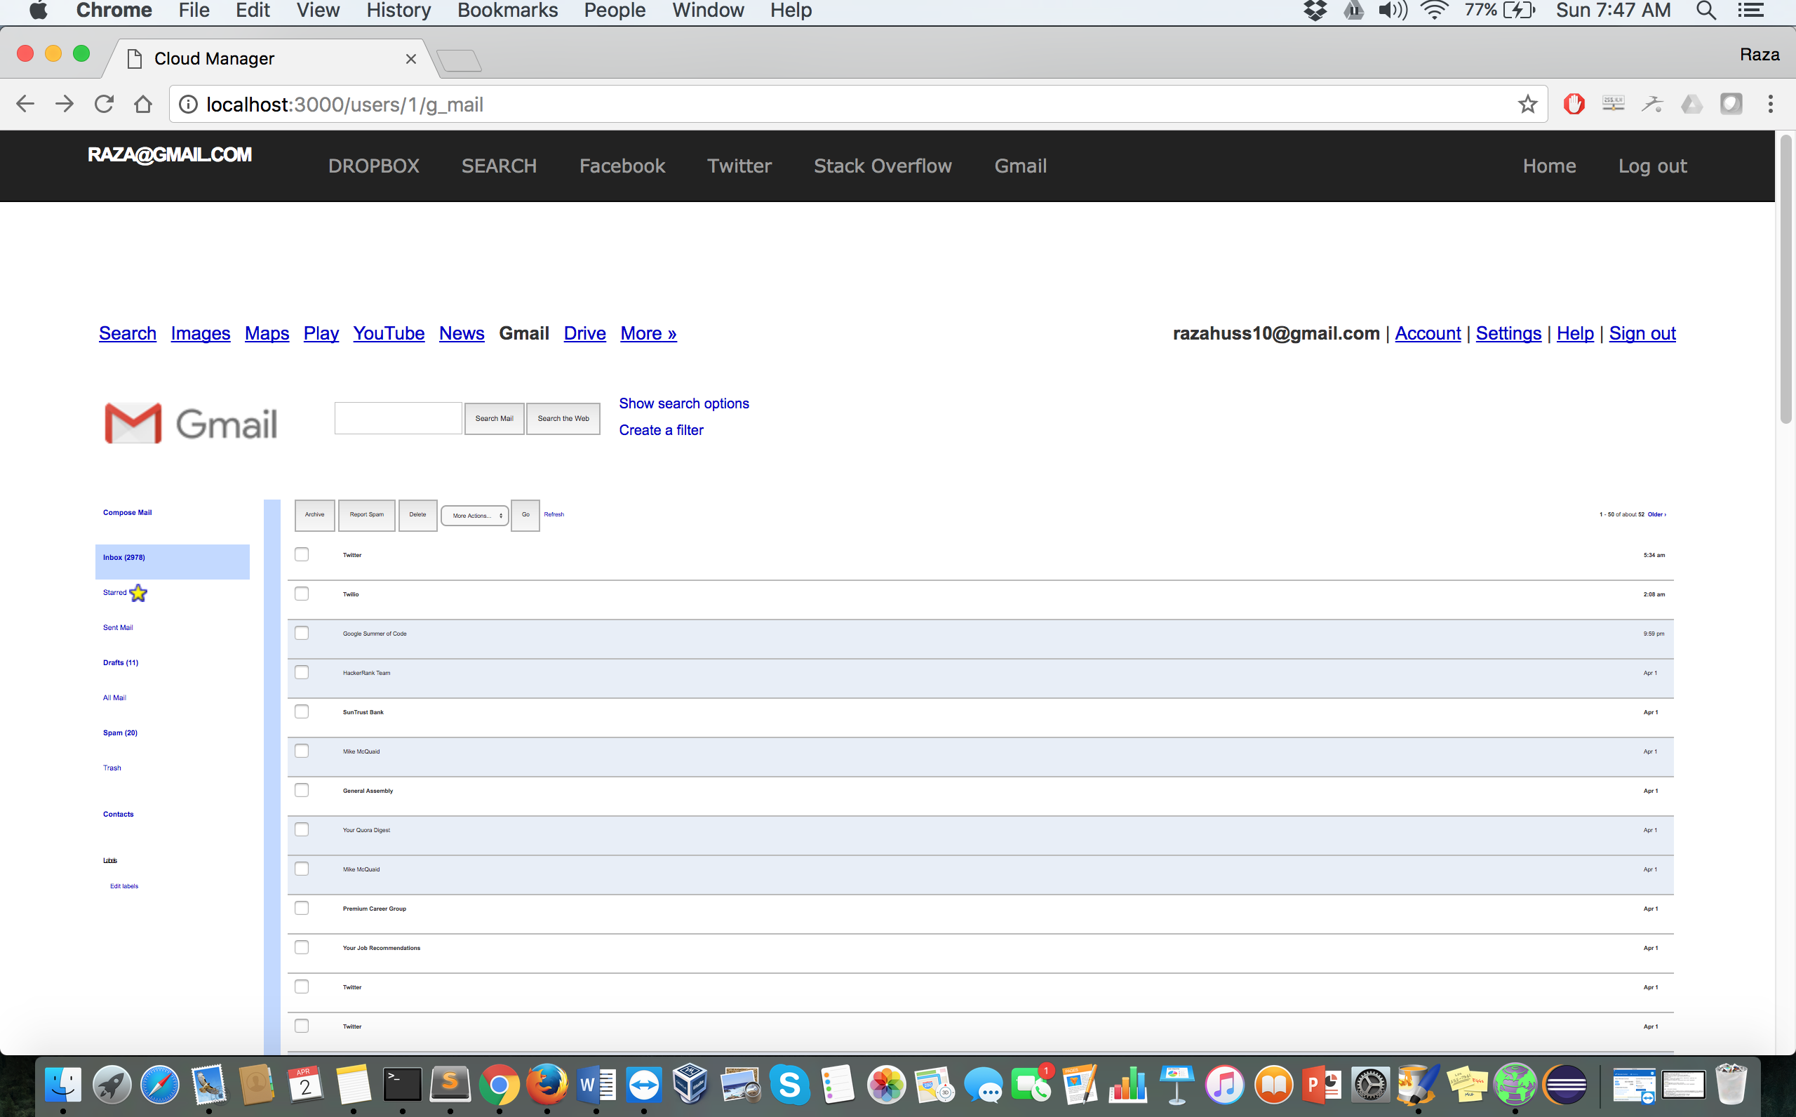Open Firefox from the dock
Image resolution: width=1796 pixels, height=1117 pixels.
[547, 1085]
